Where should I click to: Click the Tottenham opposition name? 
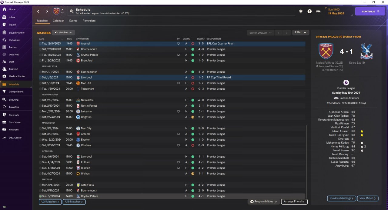pos(87,89)
